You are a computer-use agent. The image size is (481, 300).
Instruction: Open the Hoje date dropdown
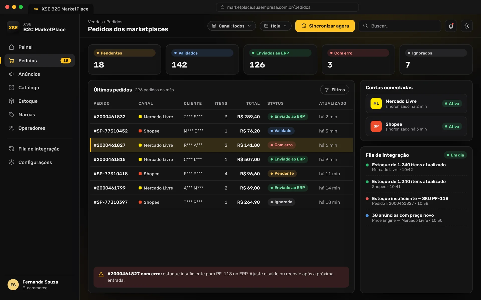275,26
